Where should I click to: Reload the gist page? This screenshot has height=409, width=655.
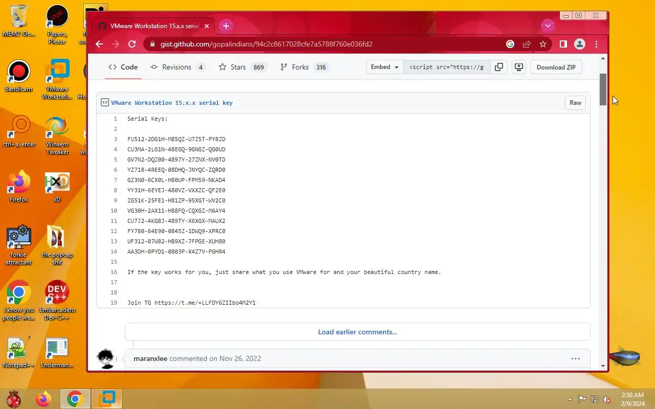(132, 44)
